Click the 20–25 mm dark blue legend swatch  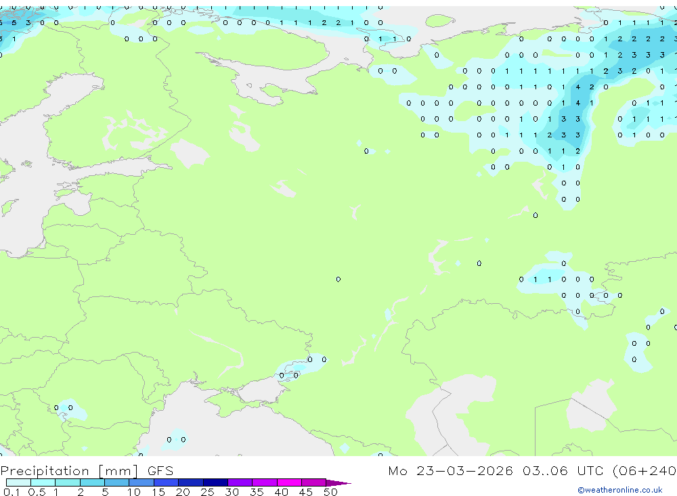tap(191, 482)
